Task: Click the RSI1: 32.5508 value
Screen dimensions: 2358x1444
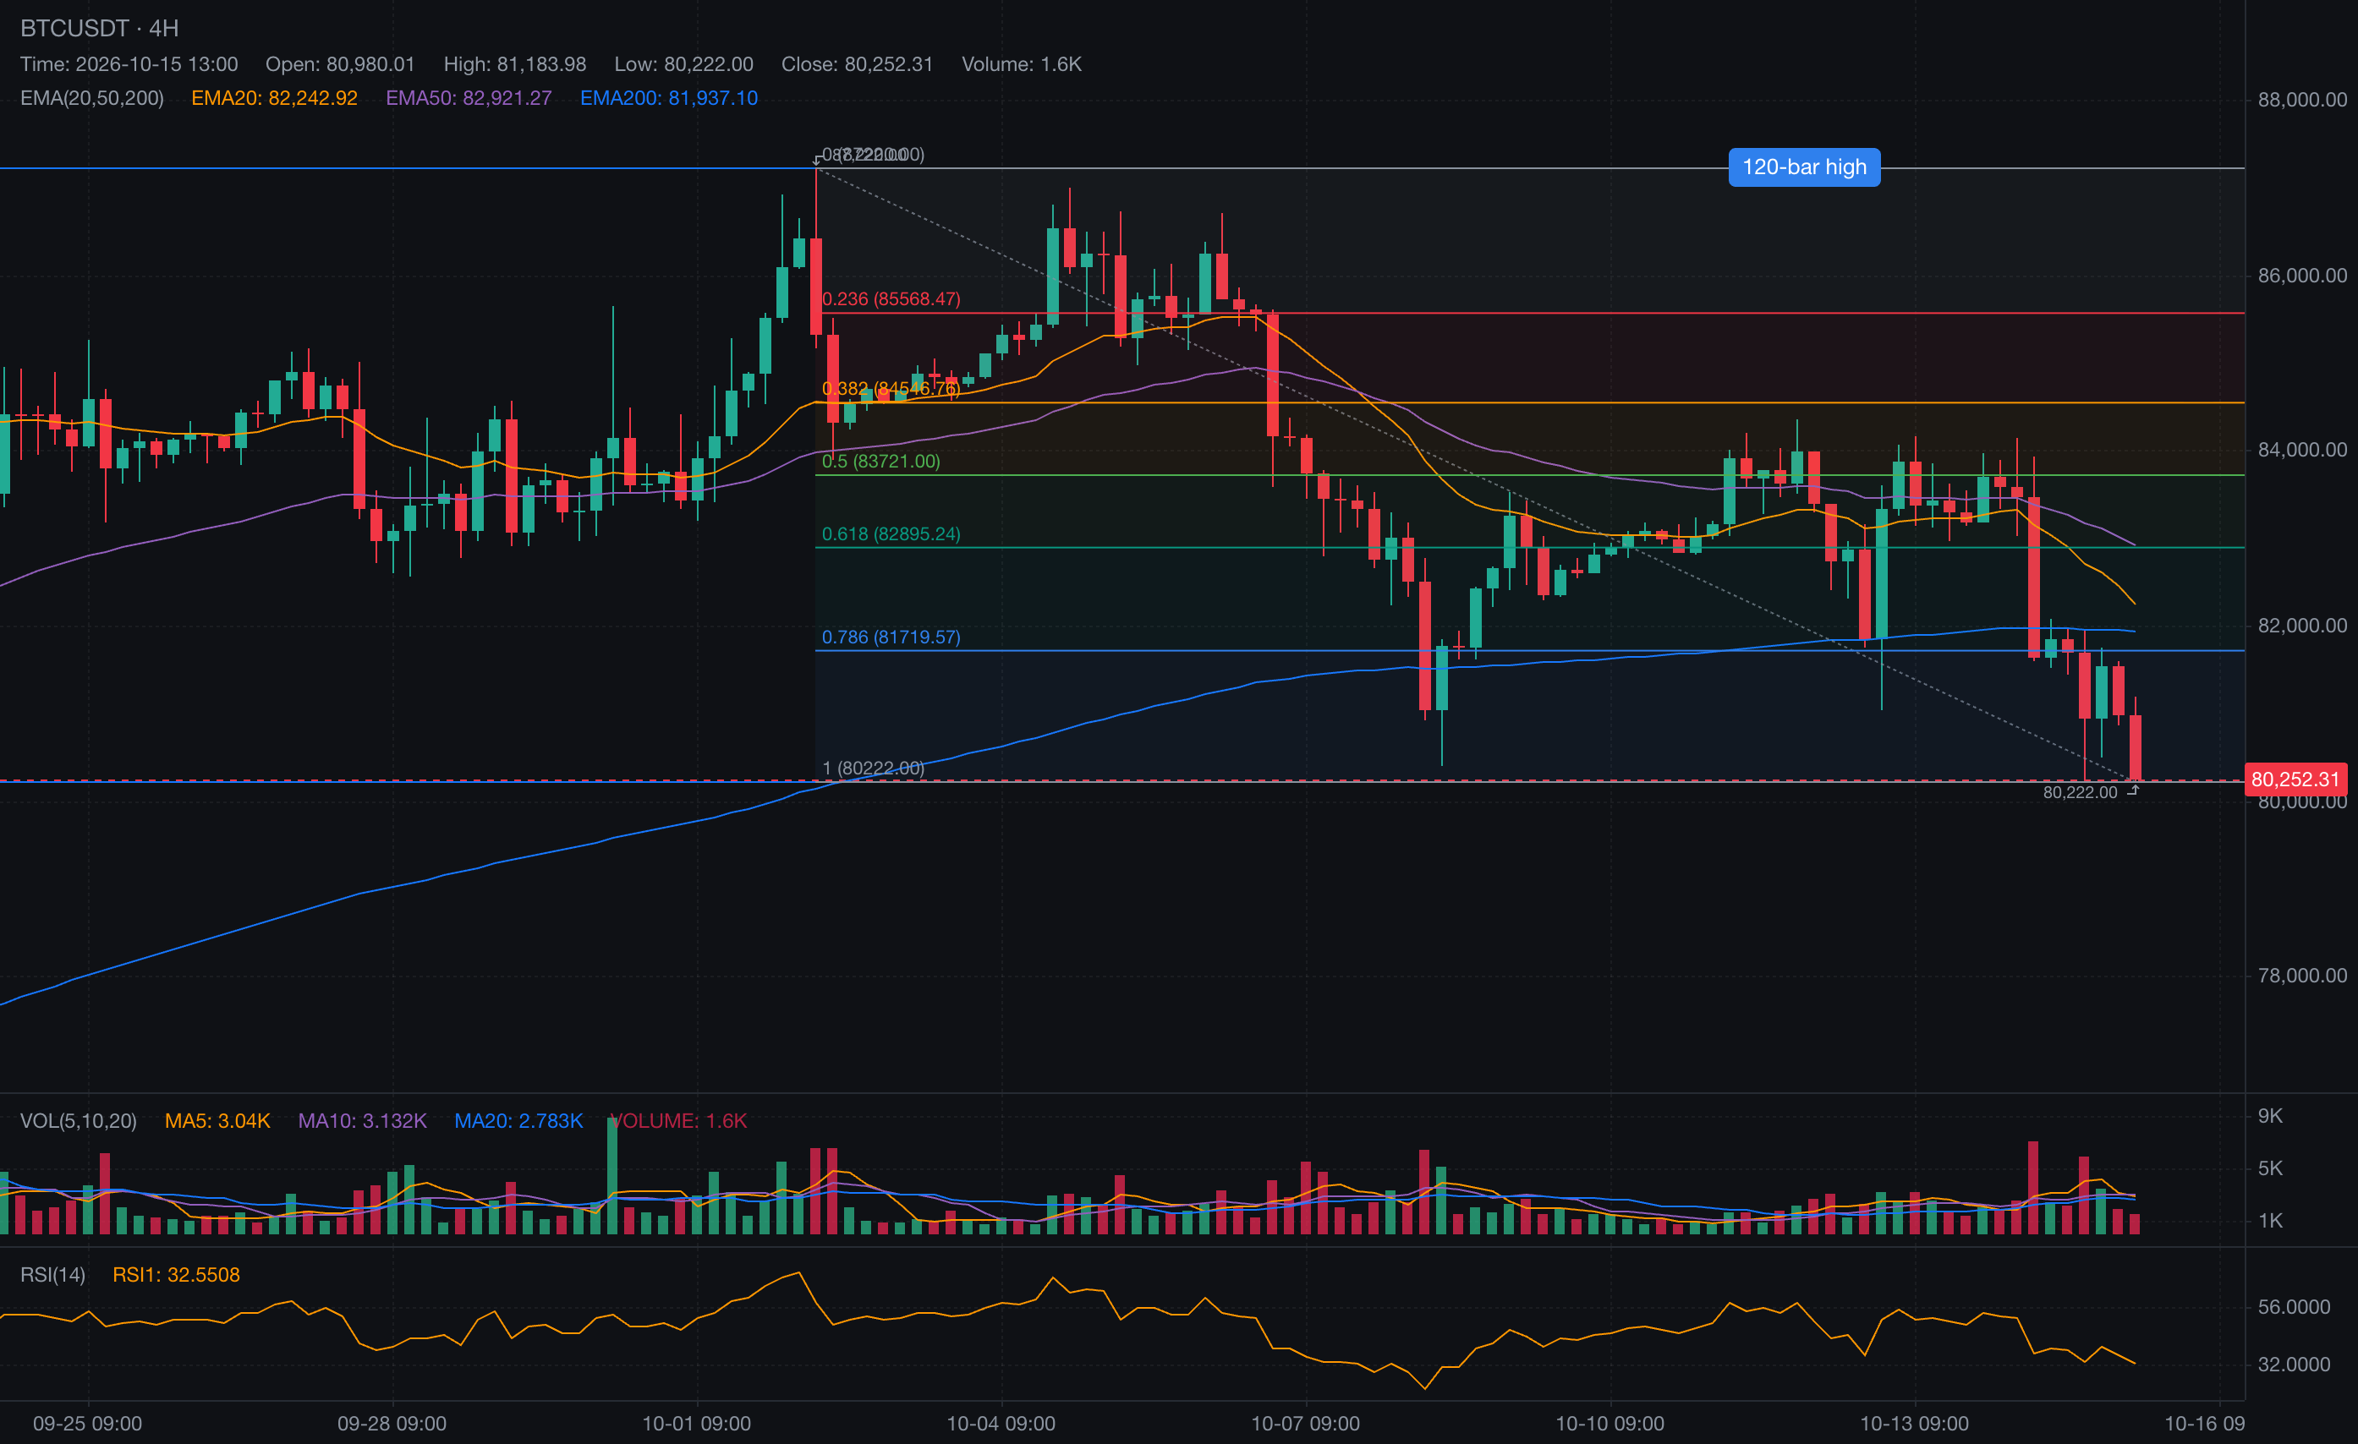Action: 176,1275
